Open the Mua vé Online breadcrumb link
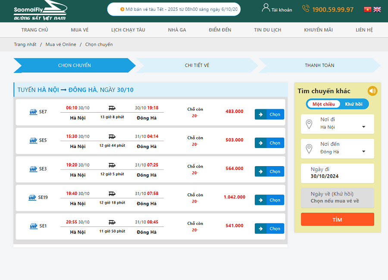Image resolution: width=388 pixels, height=280 pixels. (61, 44)
